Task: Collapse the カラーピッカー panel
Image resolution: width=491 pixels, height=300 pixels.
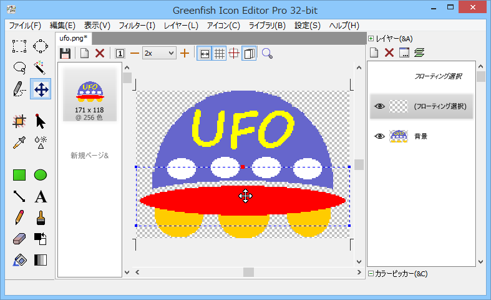Action: click(371, 273)
